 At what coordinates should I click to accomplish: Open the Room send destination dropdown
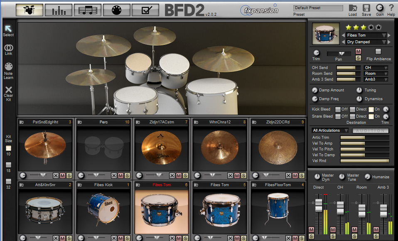click(376, 74)
